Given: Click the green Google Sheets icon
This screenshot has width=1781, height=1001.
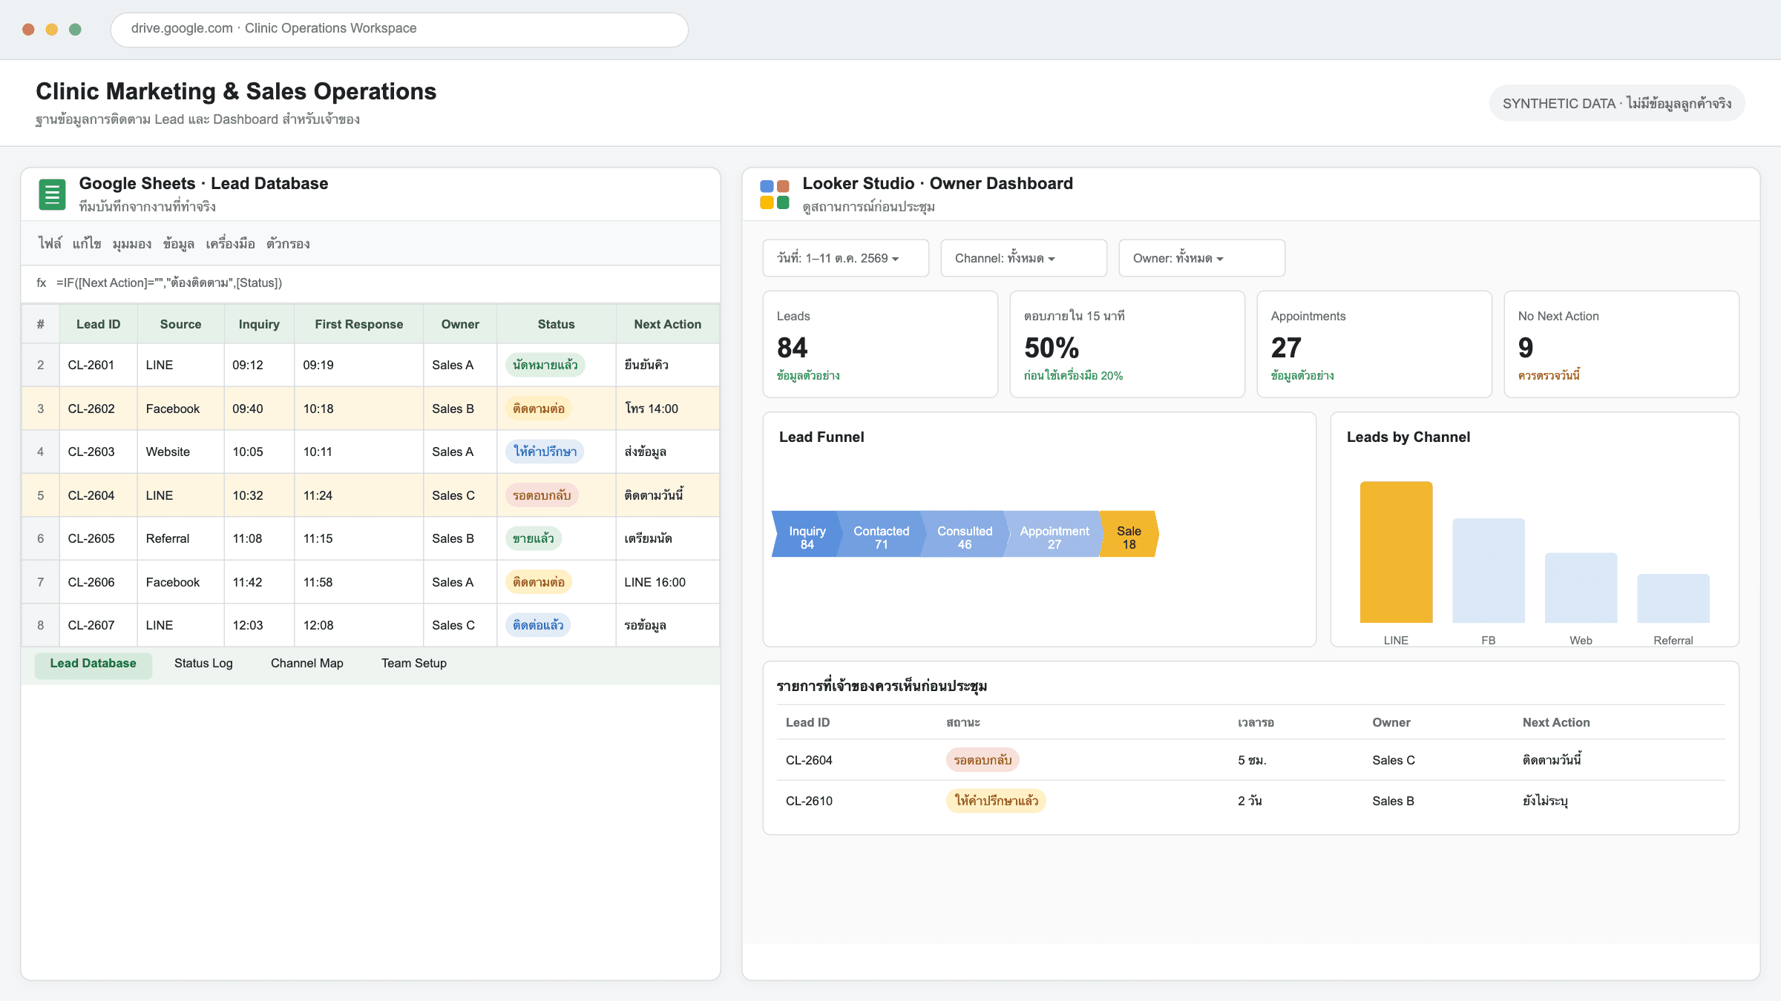Looking at the screenshot, I should point(52,194).
